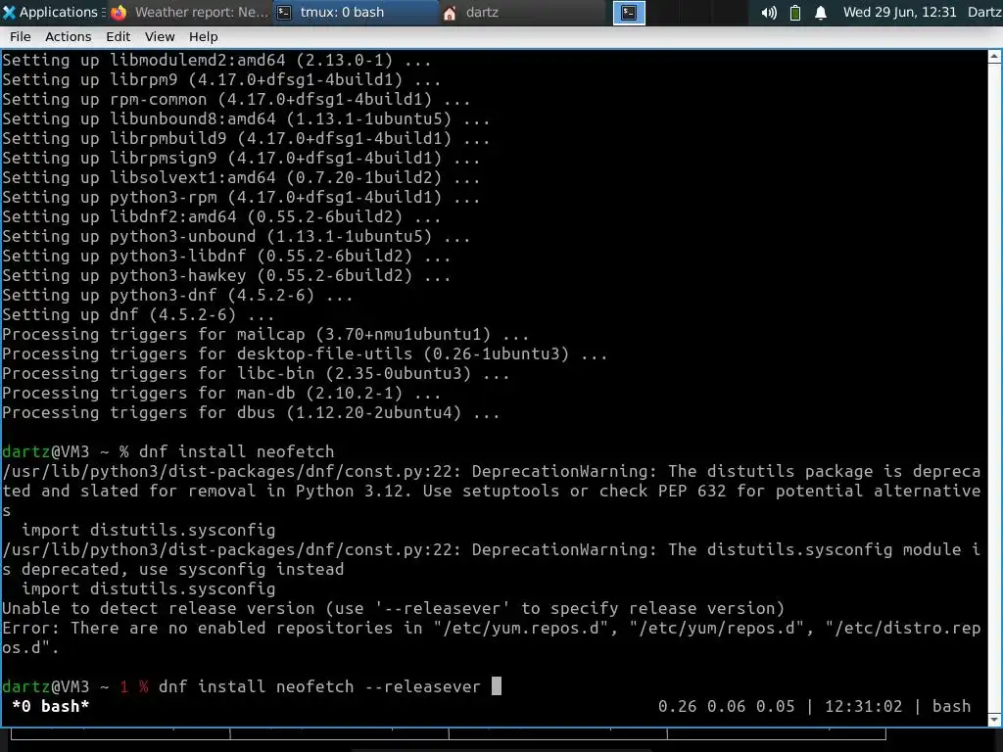Image resolution: width=1003 pixels, height=752 pixels.
Task: Click terminal icon beside tmux taskbar label
Action: pos(285,12)
